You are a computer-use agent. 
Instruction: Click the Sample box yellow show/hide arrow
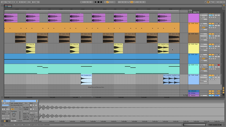37,101
